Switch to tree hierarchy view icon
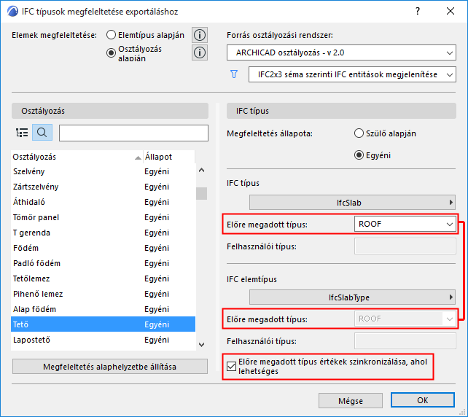 point(22,133)
